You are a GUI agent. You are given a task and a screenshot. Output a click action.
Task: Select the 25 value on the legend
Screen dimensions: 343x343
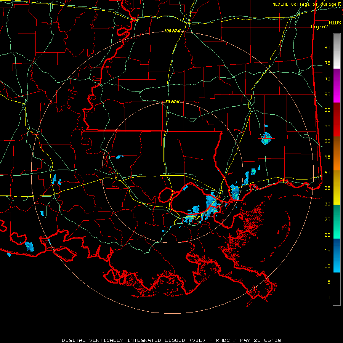pos(327,220)
